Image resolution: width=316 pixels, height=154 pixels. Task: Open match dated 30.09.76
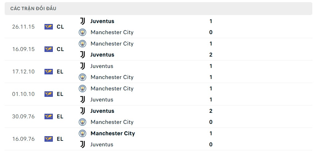pos(23,116)
